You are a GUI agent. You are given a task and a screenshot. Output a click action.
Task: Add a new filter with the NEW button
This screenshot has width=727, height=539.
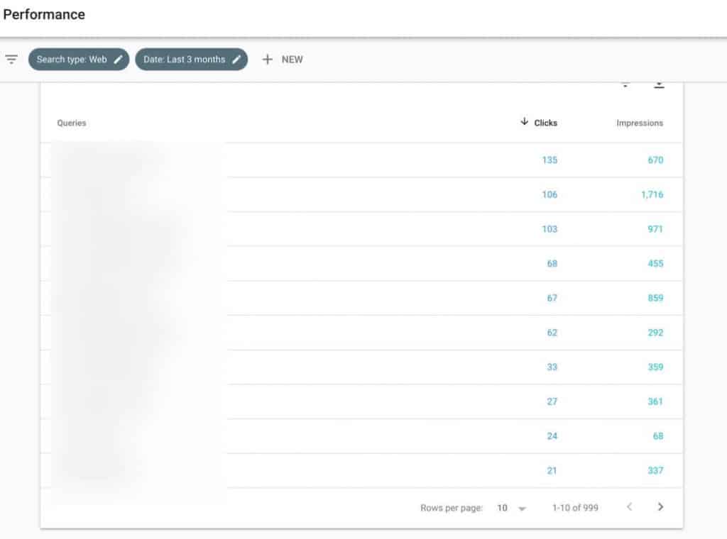[x=283, y=60]
